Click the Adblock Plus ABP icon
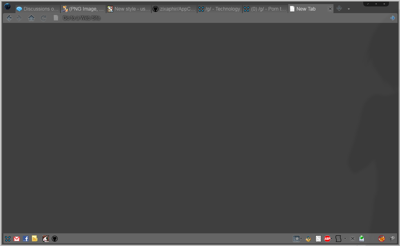Viewport: 400px width, 246px height. coord(327,239)
